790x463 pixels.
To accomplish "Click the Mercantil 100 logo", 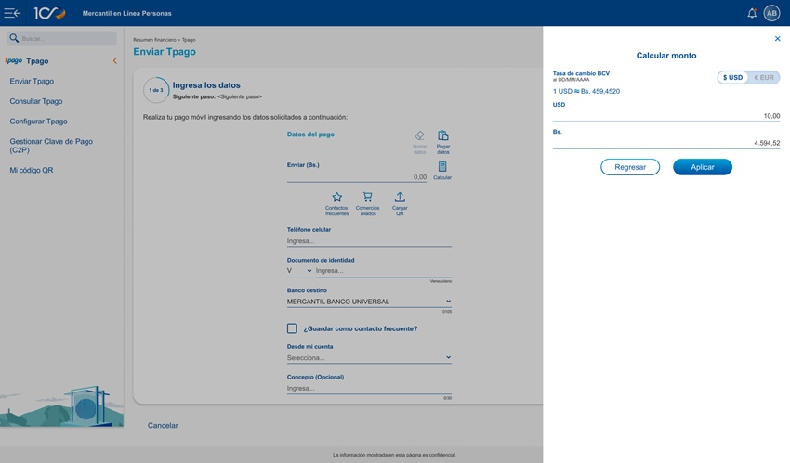I will coord(49,13).
